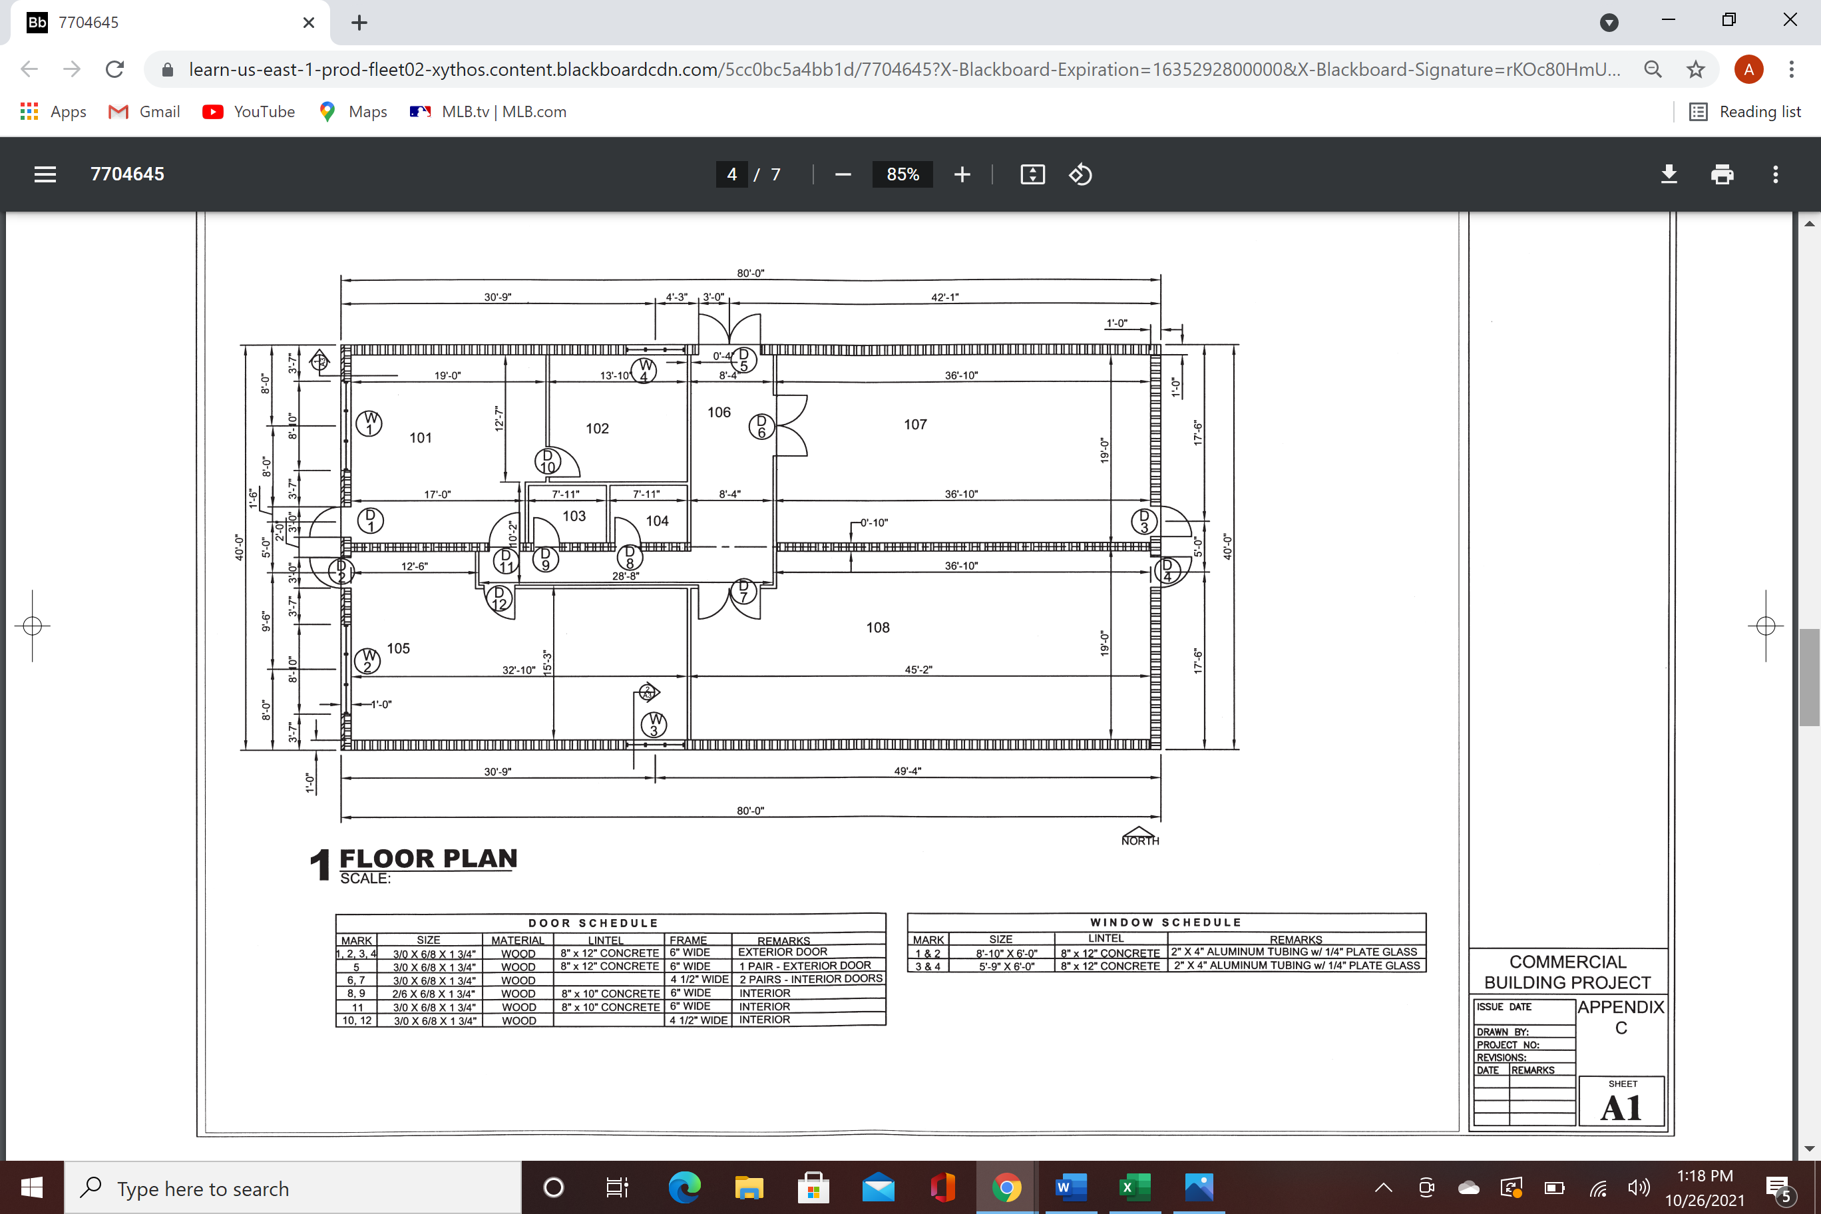The image size is (1821, 1214).
Task: Open a new browser tab
Action: 359,23
